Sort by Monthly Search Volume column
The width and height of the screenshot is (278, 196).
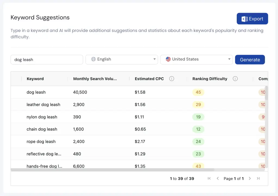tap(95, 79)
